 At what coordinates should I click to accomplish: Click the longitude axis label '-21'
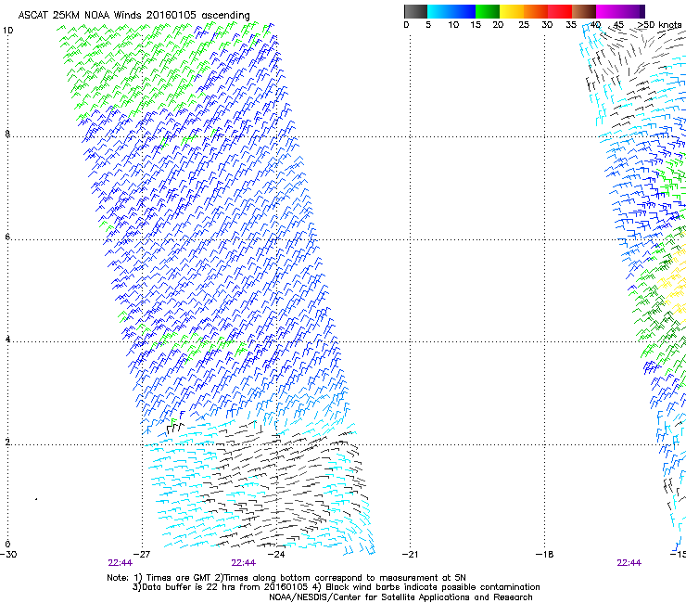pos(410,555)
